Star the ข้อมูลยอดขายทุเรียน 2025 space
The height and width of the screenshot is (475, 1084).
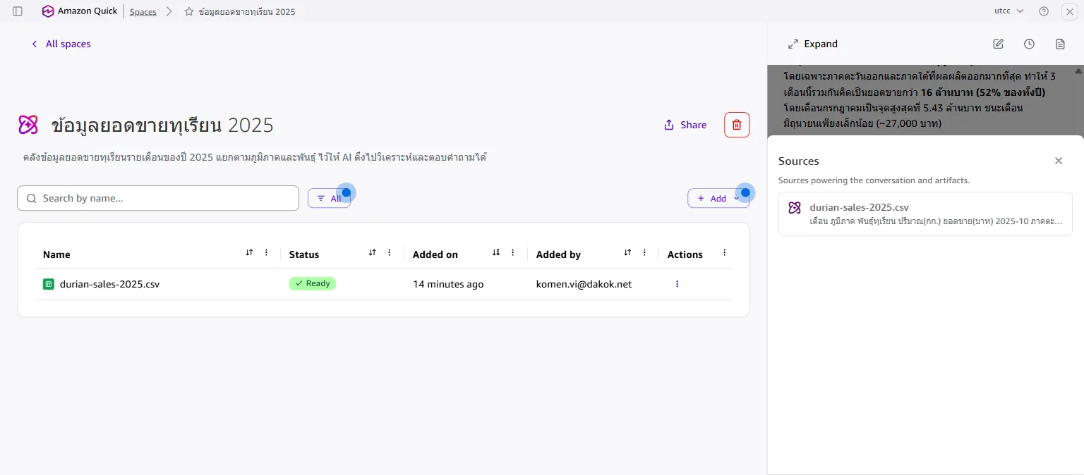point(189,12)
